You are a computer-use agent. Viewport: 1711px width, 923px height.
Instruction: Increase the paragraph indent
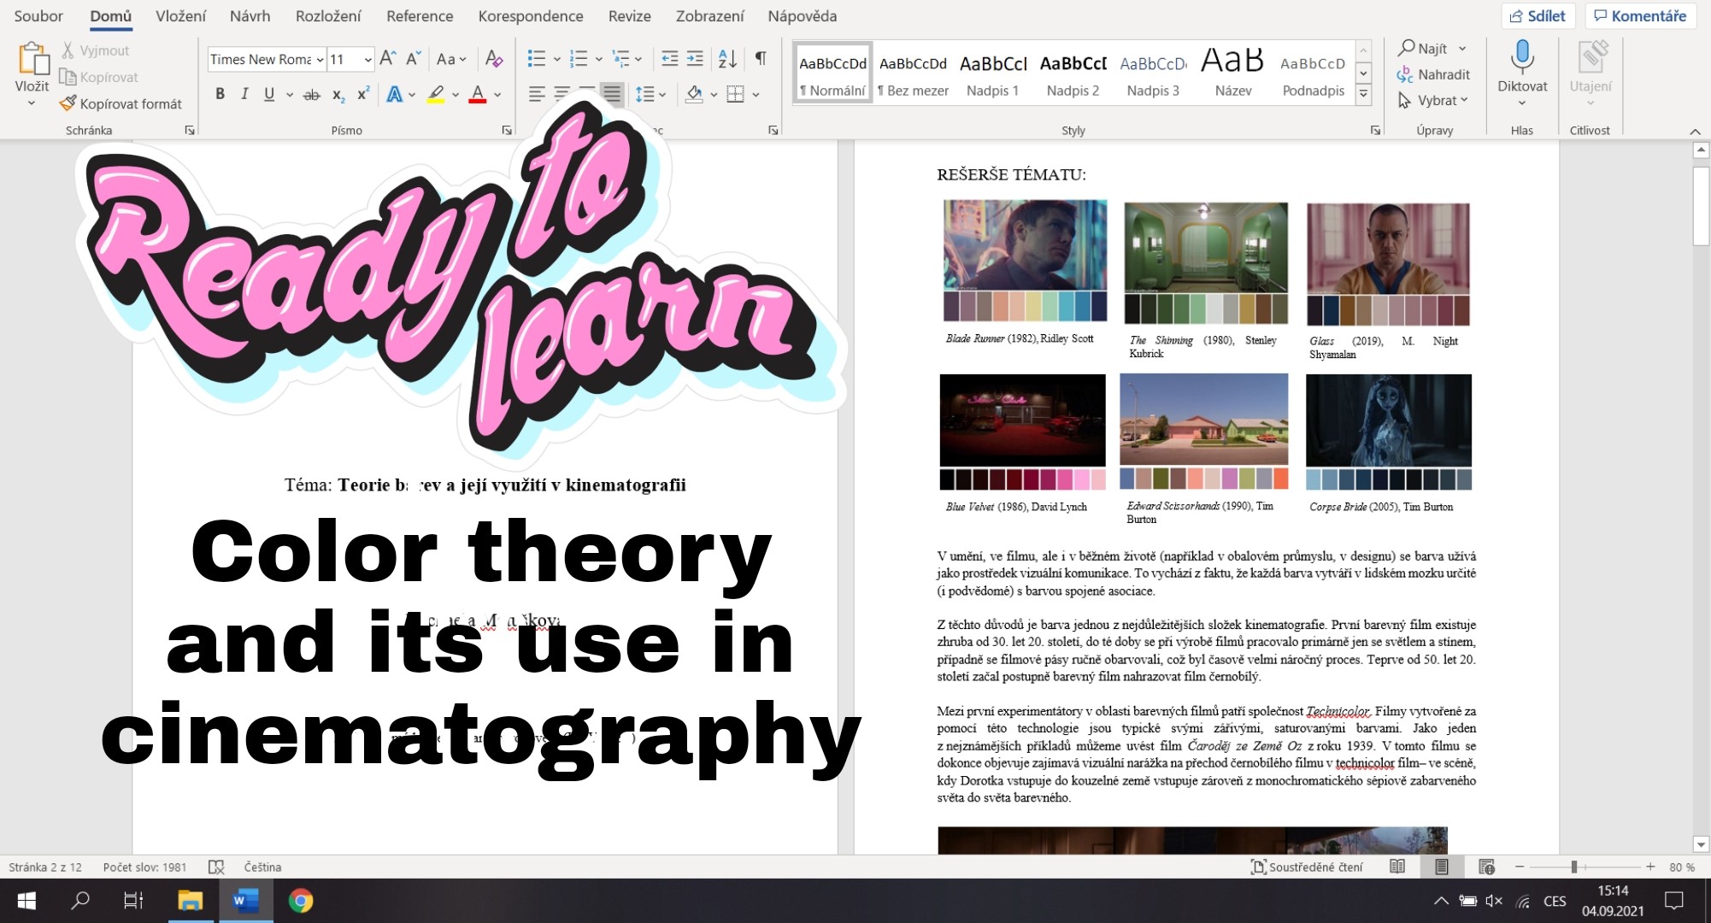(x=696, y=58)
